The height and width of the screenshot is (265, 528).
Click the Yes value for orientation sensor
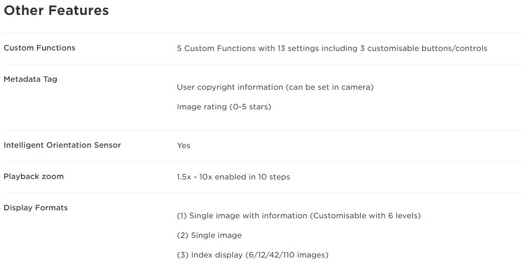click(x=184, y=146)
